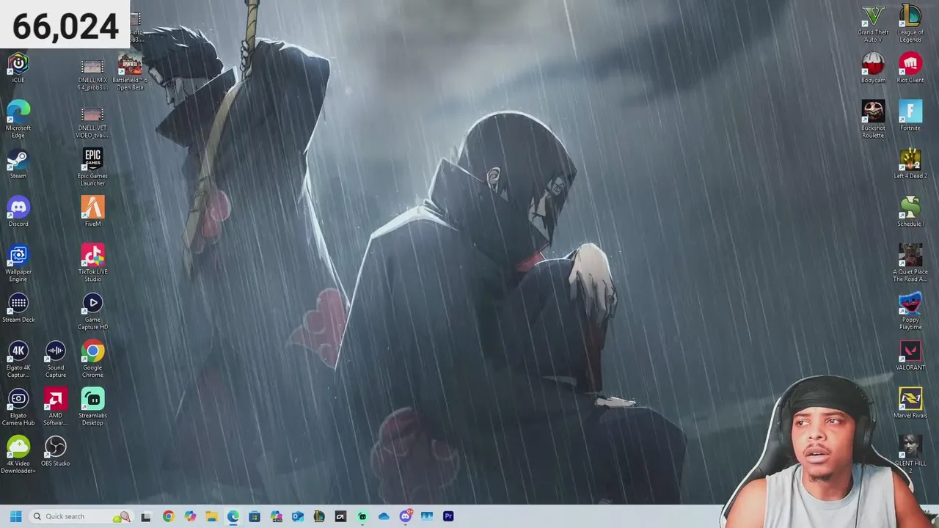Select the League of Legends desktop shortcut
This screenshot has width=939, height=528.
910,24
